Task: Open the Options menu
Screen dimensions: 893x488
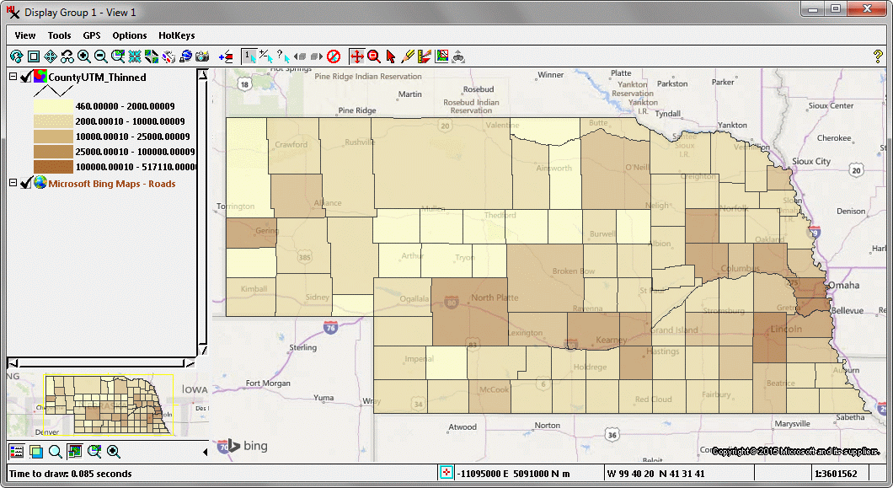Action: (x=130, y=35)
